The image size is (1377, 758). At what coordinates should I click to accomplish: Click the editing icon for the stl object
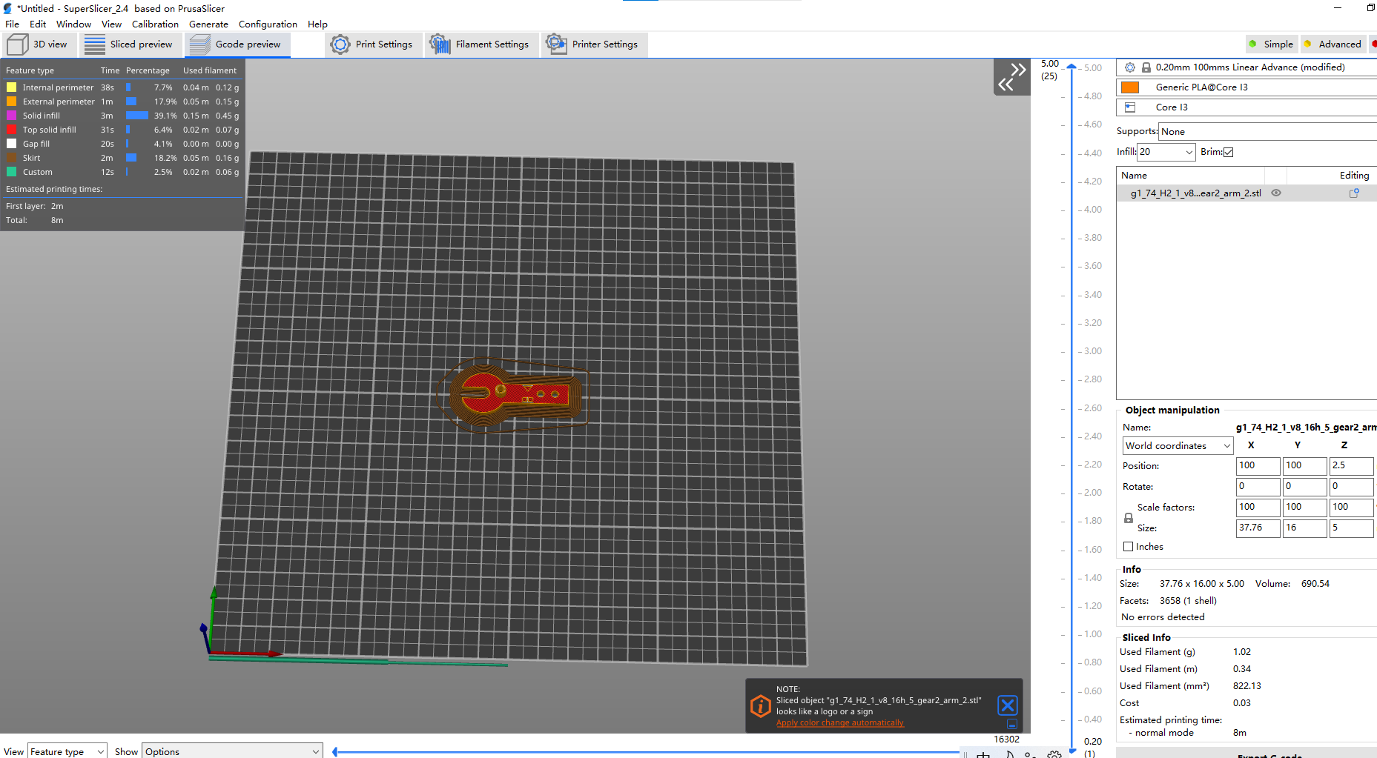[x=1354, y=193]
